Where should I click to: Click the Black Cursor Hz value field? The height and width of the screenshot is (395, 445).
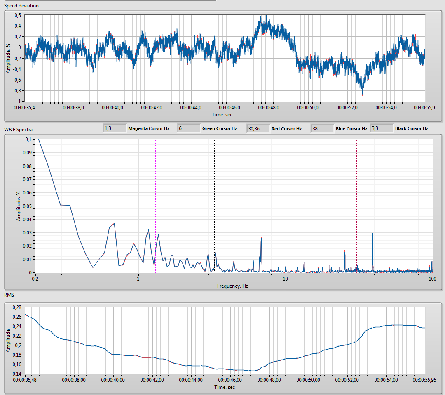pyautogui.click(x=382, y=128)
